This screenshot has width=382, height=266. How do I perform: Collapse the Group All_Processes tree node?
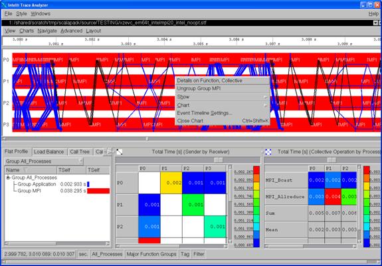click(8, 178)
